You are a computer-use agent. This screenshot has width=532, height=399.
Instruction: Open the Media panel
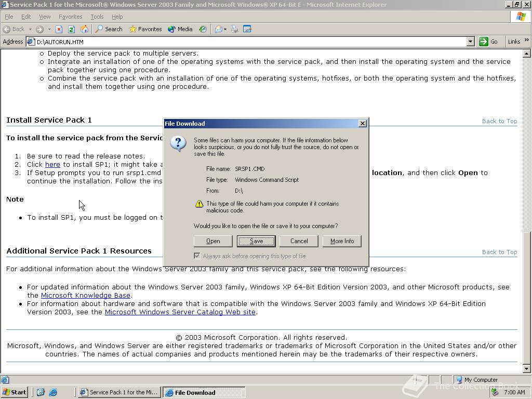point(179,29)
